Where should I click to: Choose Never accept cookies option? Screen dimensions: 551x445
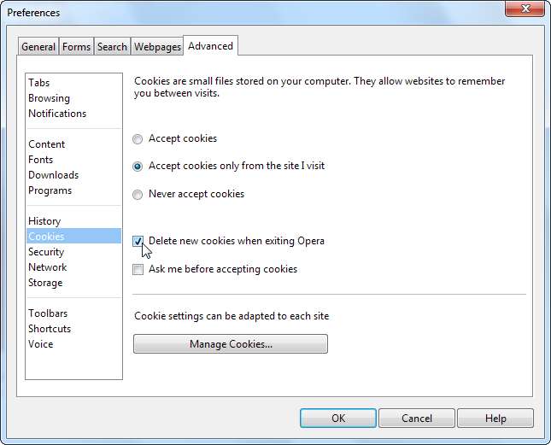click(x=138, y=194)
